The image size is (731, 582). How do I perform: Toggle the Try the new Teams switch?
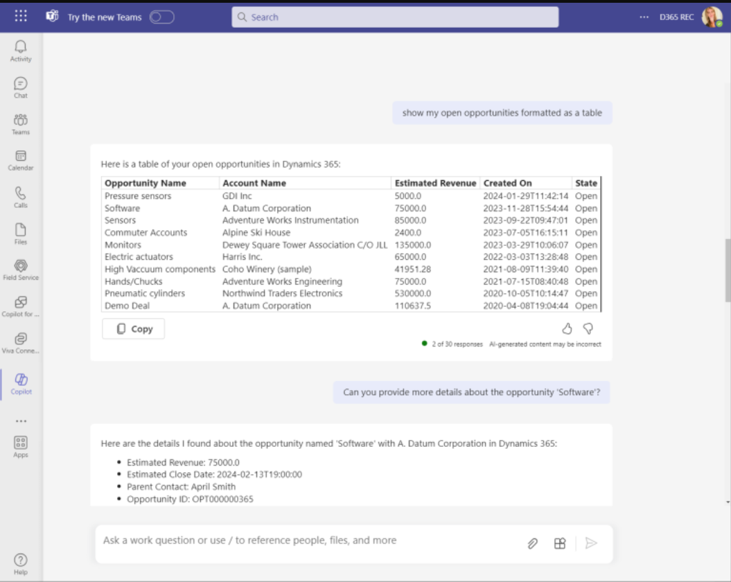coord(161,17)
